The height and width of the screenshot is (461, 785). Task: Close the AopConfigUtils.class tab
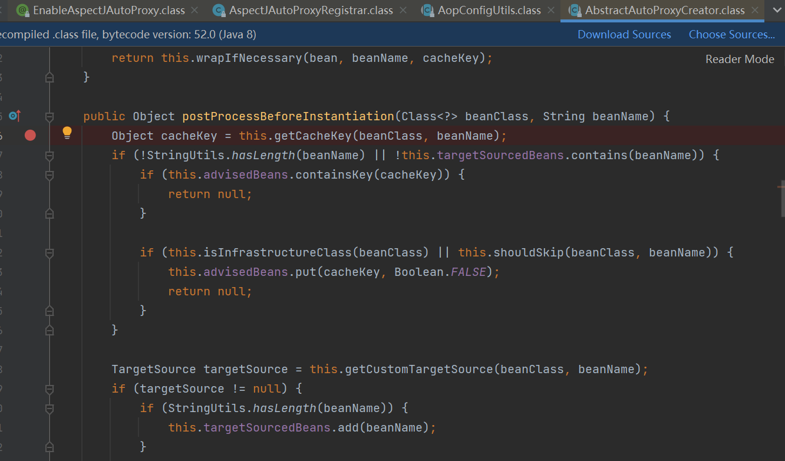point(552,10)
